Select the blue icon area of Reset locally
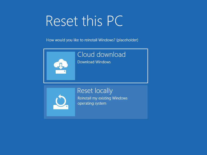 [x=61, y=102]
